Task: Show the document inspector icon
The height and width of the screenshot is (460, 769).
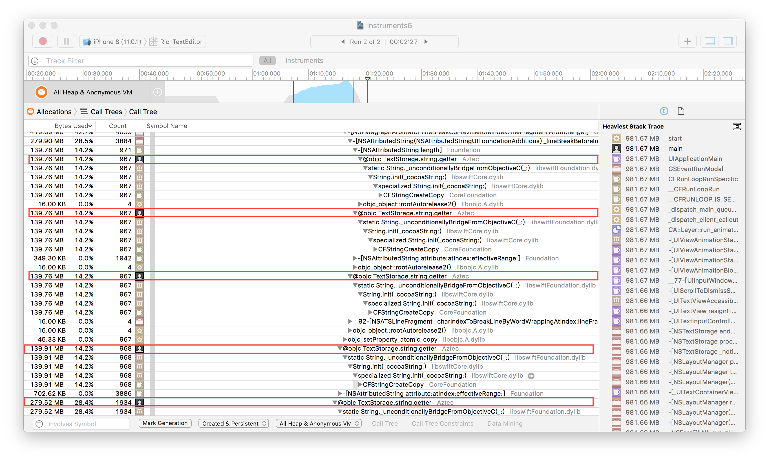Action: point(681,111)
